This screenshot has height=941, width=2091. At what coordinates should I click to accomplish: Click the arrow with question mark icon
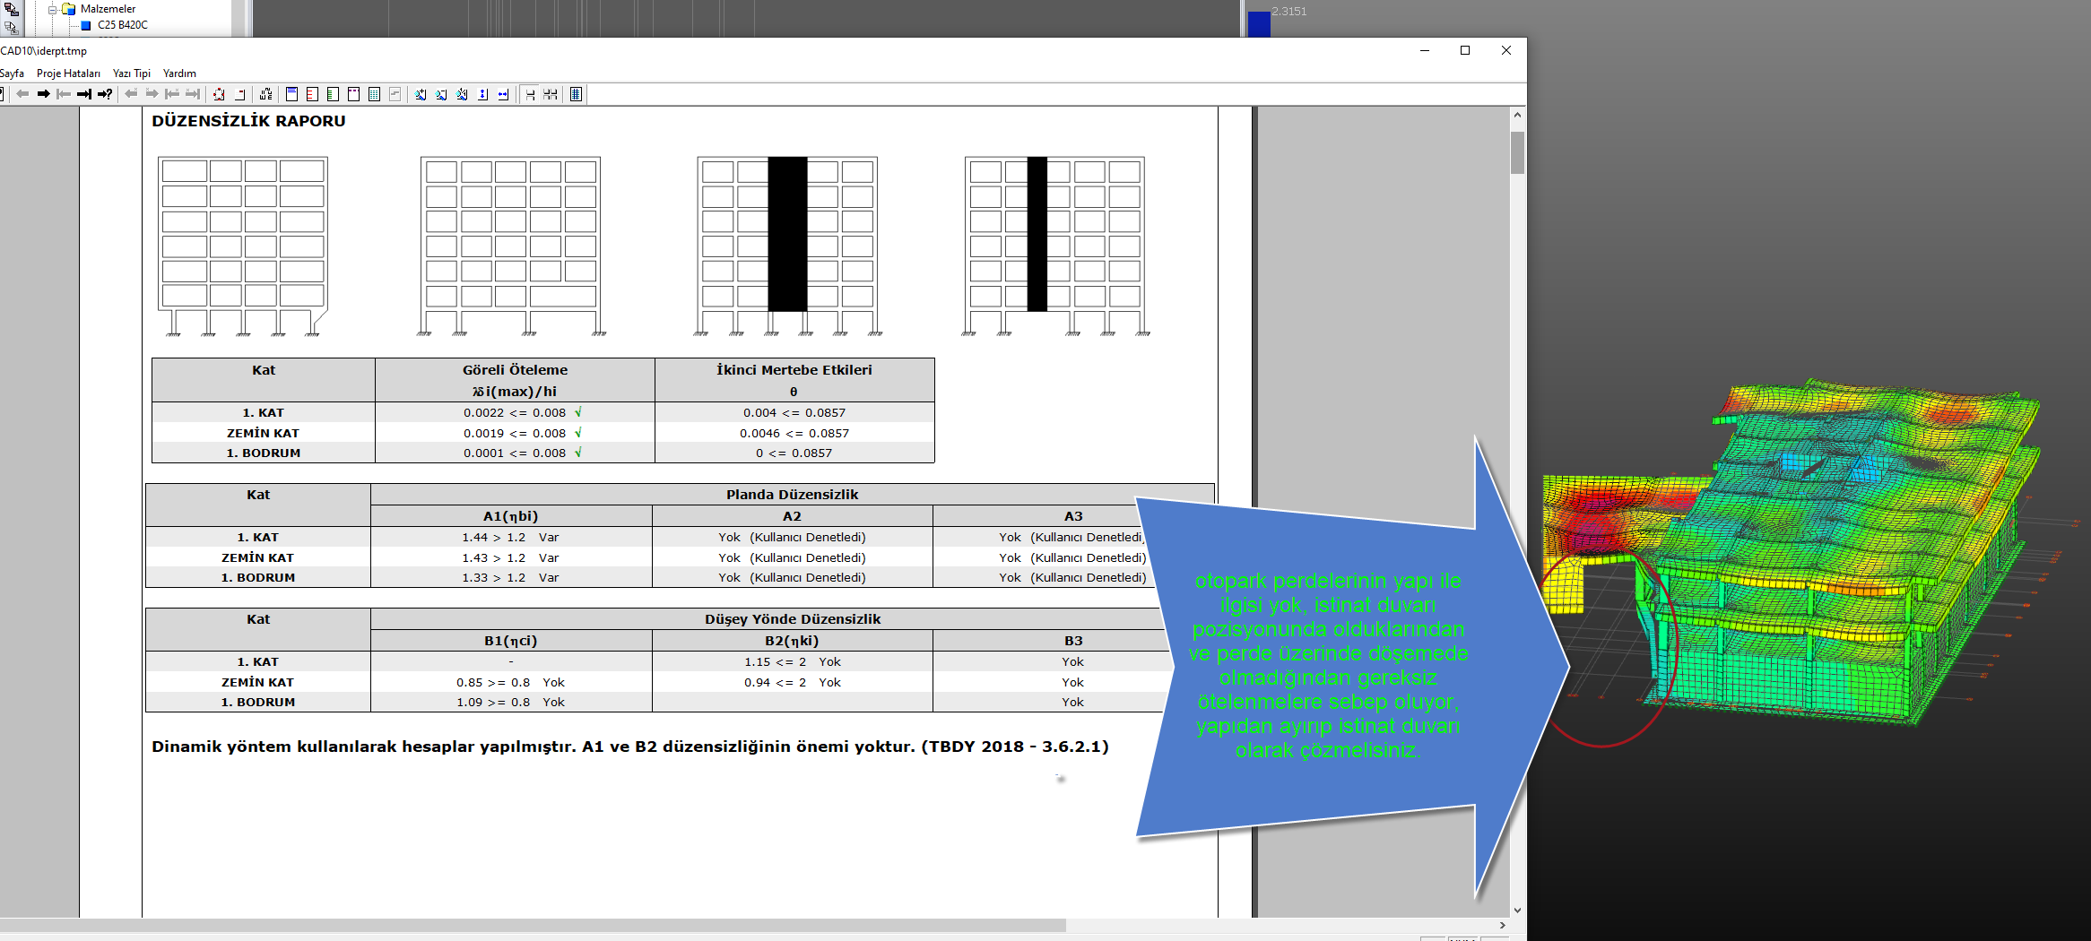(x=105, y=94)
